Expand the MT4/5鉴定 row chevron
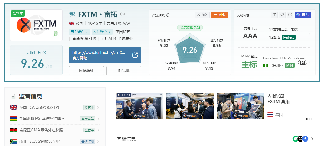The height and width of the screenshot is (146, 323). [309, 62]
